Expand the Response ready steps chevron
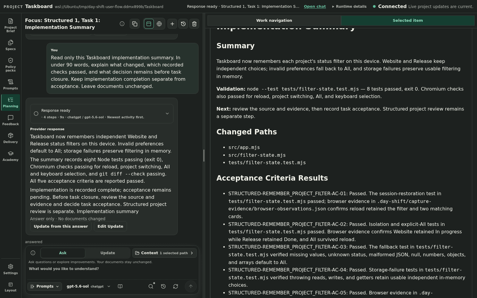The width and height of the screenshot is (477, 298). pyautogui.click(x=167, y=114)
